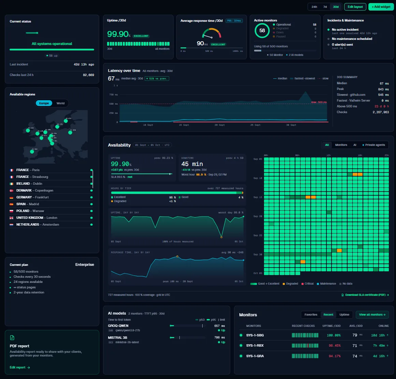Click the response time gauge
396x379 pixels.
(211, 33)
